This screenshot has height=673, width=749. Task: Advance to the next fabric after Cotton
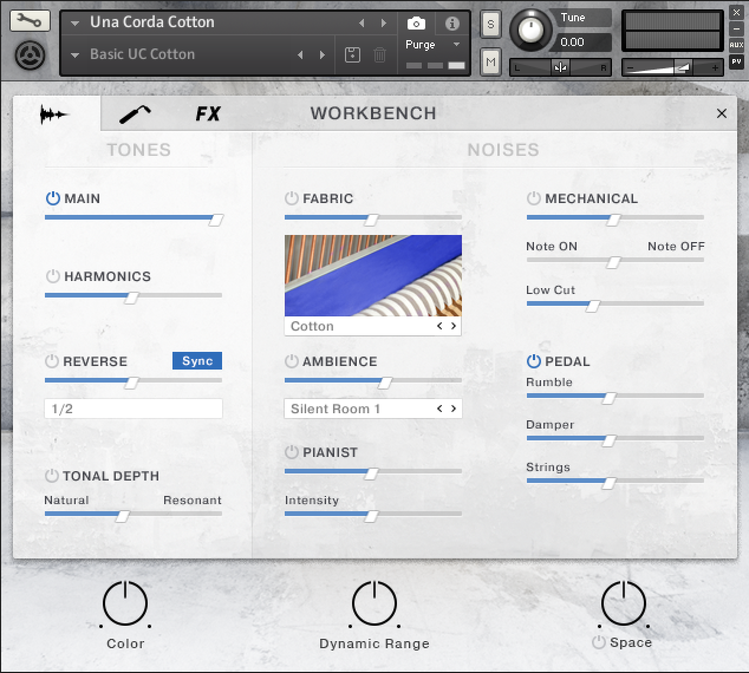tap(453, 326)
